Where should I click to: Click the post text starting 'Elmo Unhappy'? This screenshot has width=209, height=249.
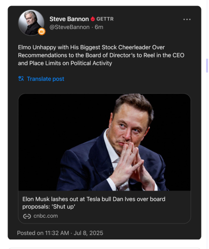(101, 55)
